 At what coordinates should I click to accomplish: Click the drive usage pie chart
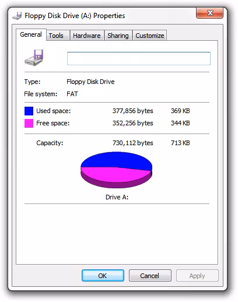116,170
